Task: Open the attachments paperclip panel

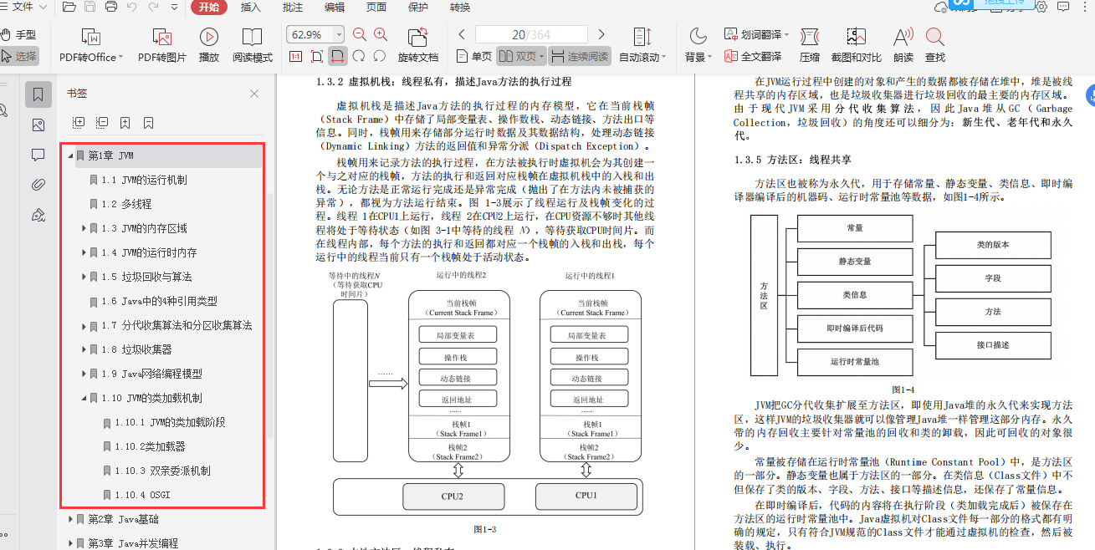Action: 38,185
